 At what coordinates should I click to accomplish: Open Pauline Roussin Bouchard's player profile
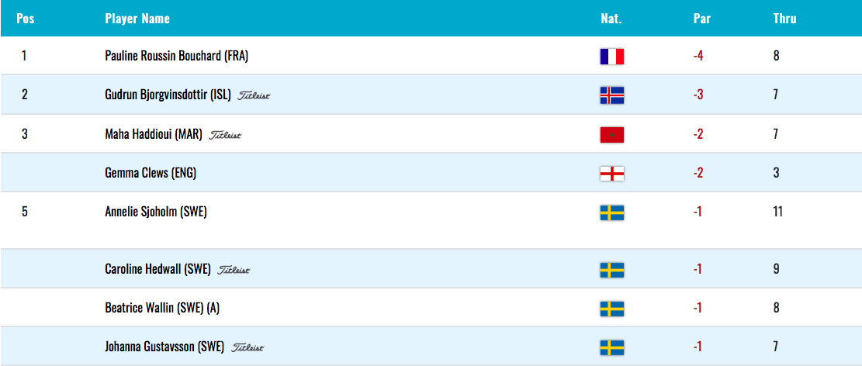176,56
